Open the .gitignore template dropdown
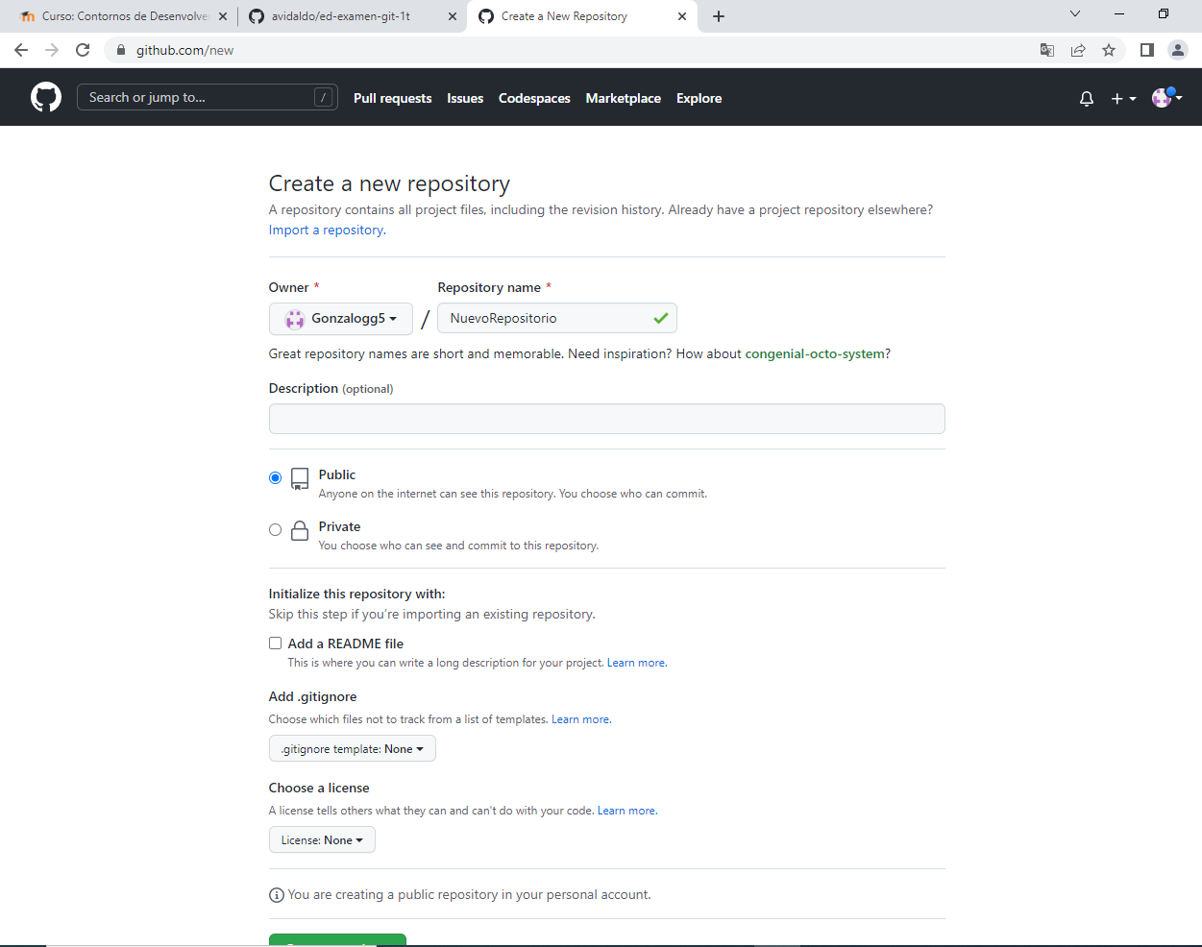The image size is (1202, 947). click(352, 748)
